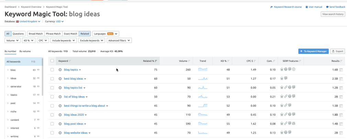Open SERP results icon for 'blog website ideas' row
Screen dimensions: 347x139
click(341, 133)
